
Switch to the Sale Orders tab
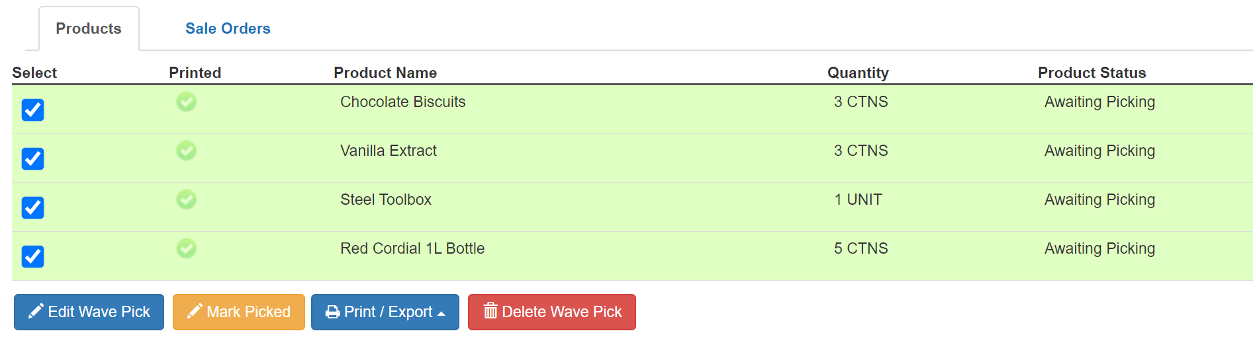(228, 28)
